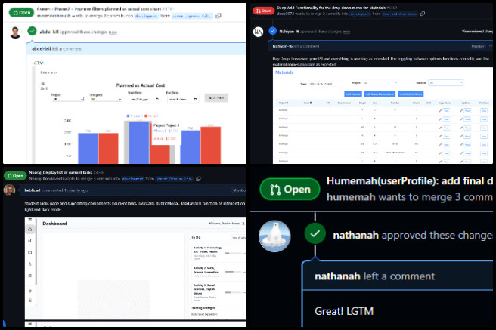Click the green Open badge on the Neeraj tasks PR
Image resolution: width=496 pixels, height=330 pixels.
point(14,176)
